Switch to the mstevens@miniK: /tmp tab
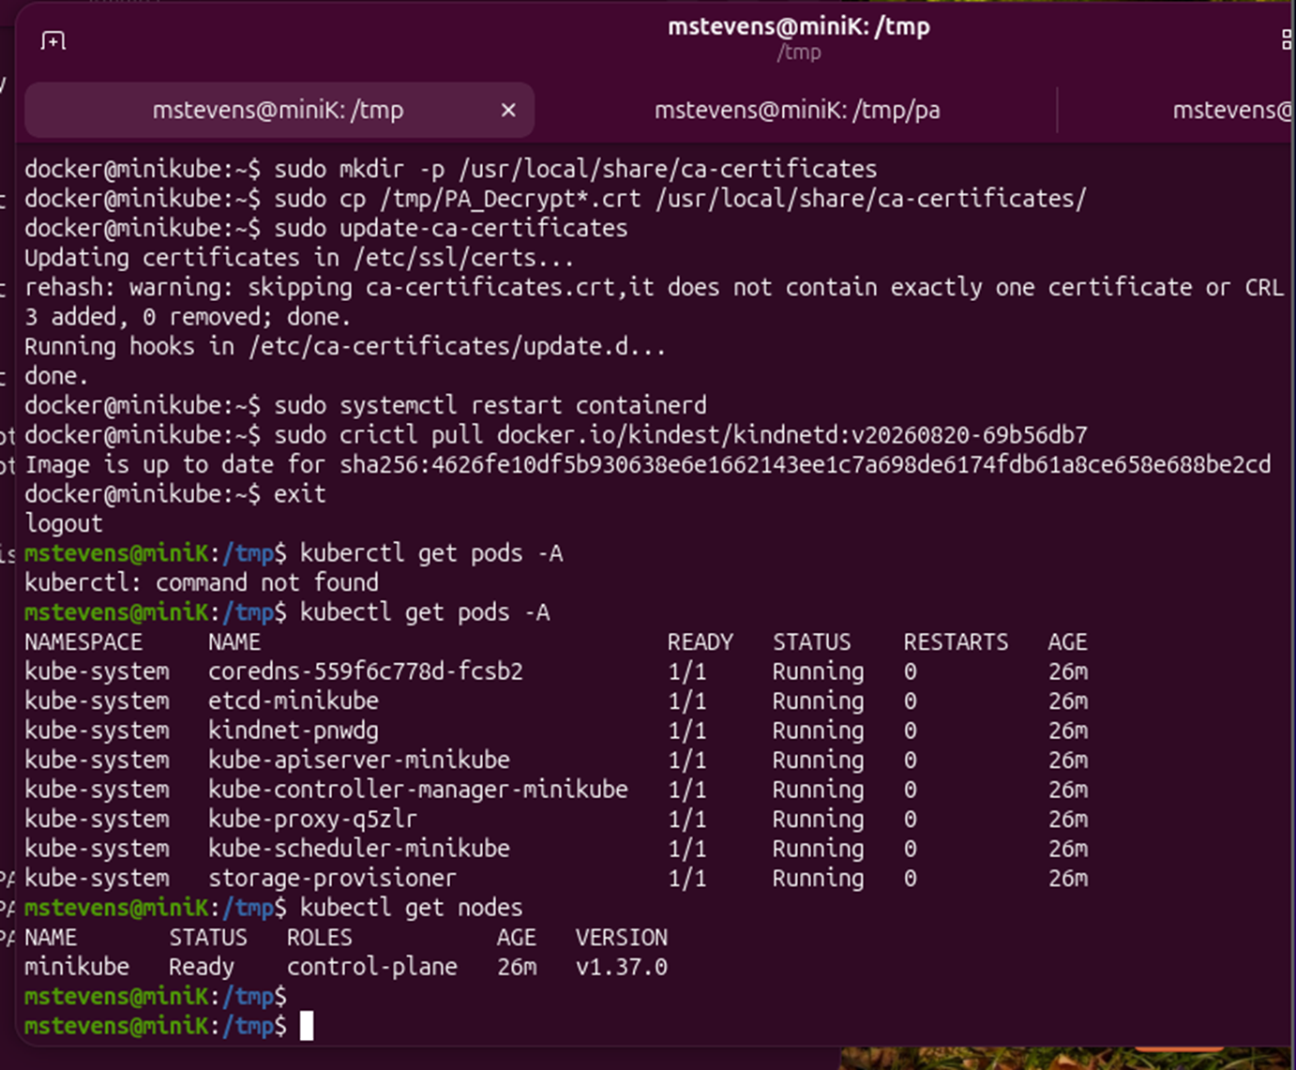1296x1070 pixels. coord(279,111)
